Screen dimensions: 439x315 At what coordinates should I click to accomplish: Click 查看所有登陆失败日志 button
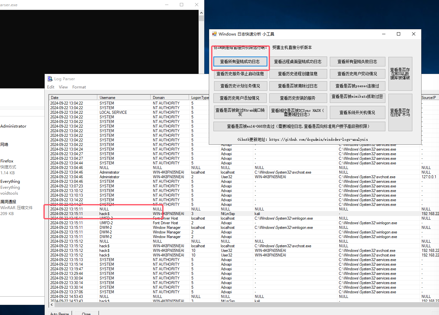357,61
